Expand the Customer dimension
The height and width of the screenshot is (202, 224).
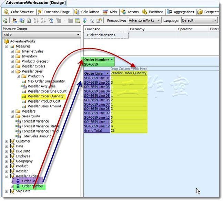click(x=7, y=141)
